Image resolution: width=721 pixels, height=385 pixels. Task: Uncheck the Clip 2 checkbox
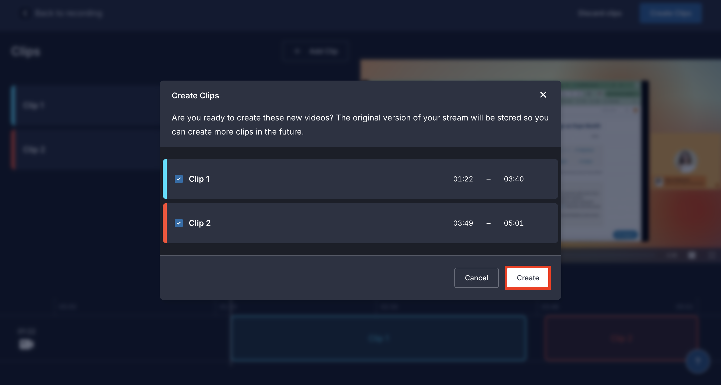[x=178, y=223]
